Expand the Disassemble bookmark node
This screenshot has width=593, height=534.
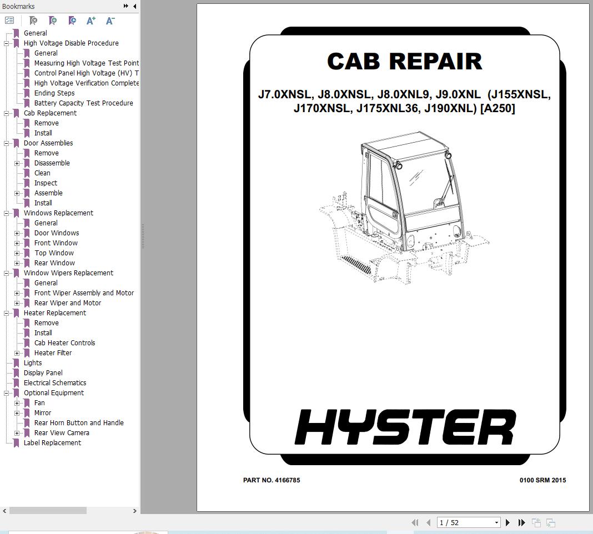(17, 163)
